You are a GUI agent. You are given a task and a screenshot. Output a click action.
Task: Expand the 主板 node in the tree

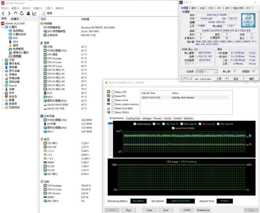click(x=2, y=60)
